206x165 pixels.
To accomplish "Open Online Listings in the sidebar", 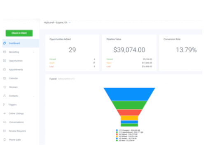I will point(16,113).
